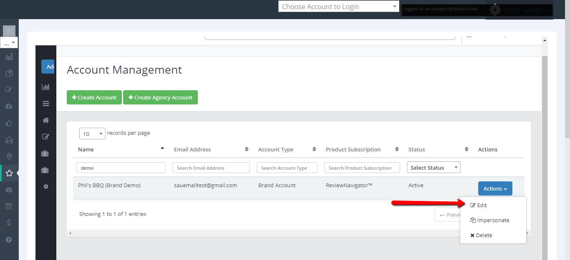Expand the QEBOT MASTER user menu
This screenshot has height=260, width=570.
(x=520, y=11)
